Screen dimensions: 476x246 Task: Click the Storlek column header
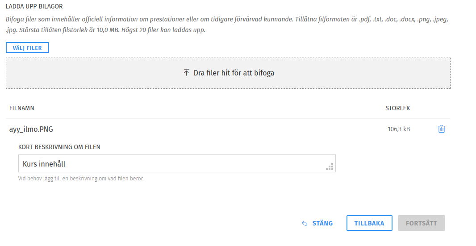(397, 108)
